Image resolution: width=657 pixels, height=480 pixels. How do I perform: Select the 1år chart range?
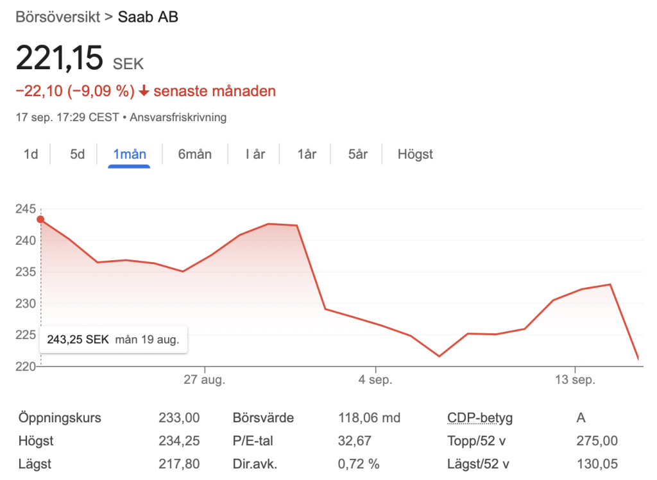306,154
